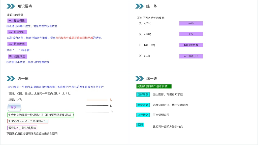Click the 制定计划 cyan tag
The height and width of the screenshot is (145, 258).
tap(143, 105)
